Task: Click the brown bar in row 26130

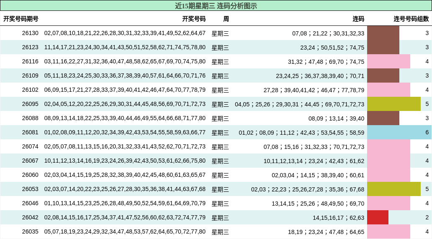Action: click(383, 33)
